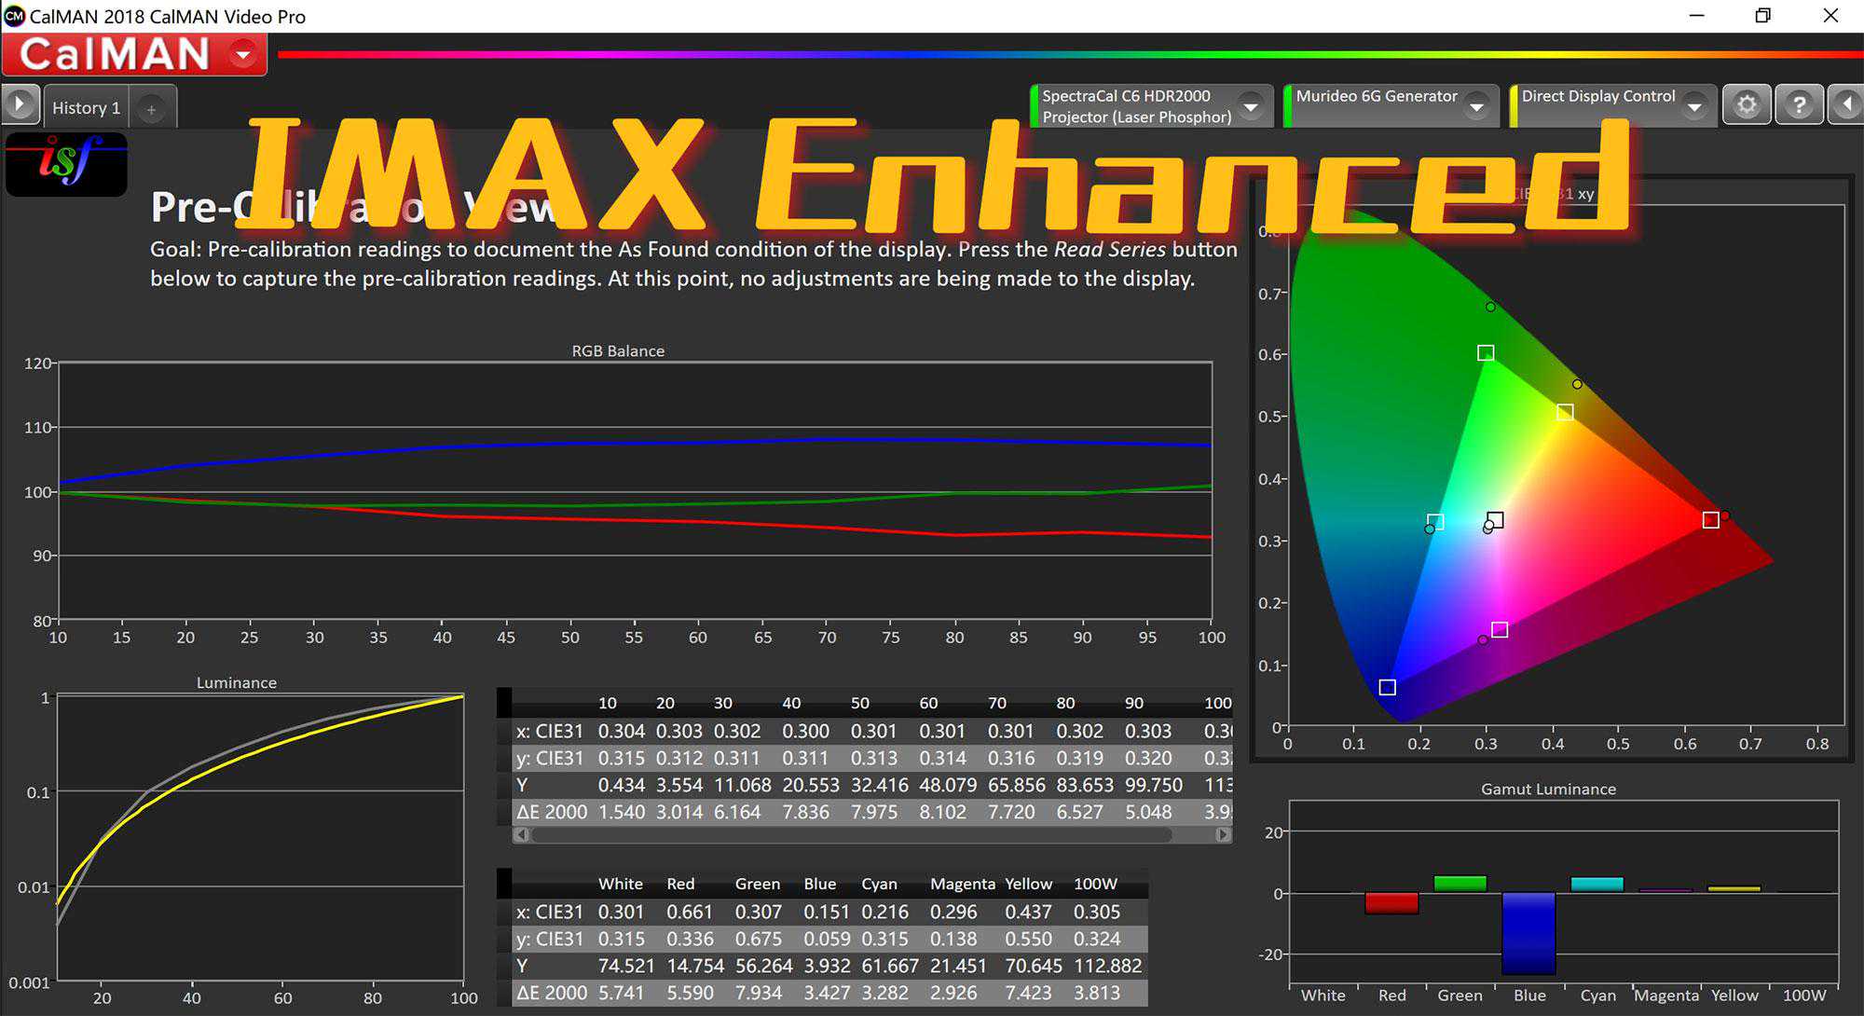Viewport: 1864px width, 1016px height.
Task: Select the 50 column header in grayscale table
Action: (x=859, y=703)
